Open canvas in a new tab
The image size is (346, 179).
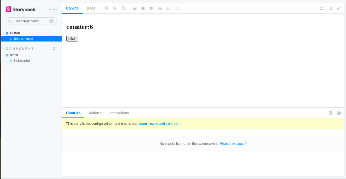(330, 8)
